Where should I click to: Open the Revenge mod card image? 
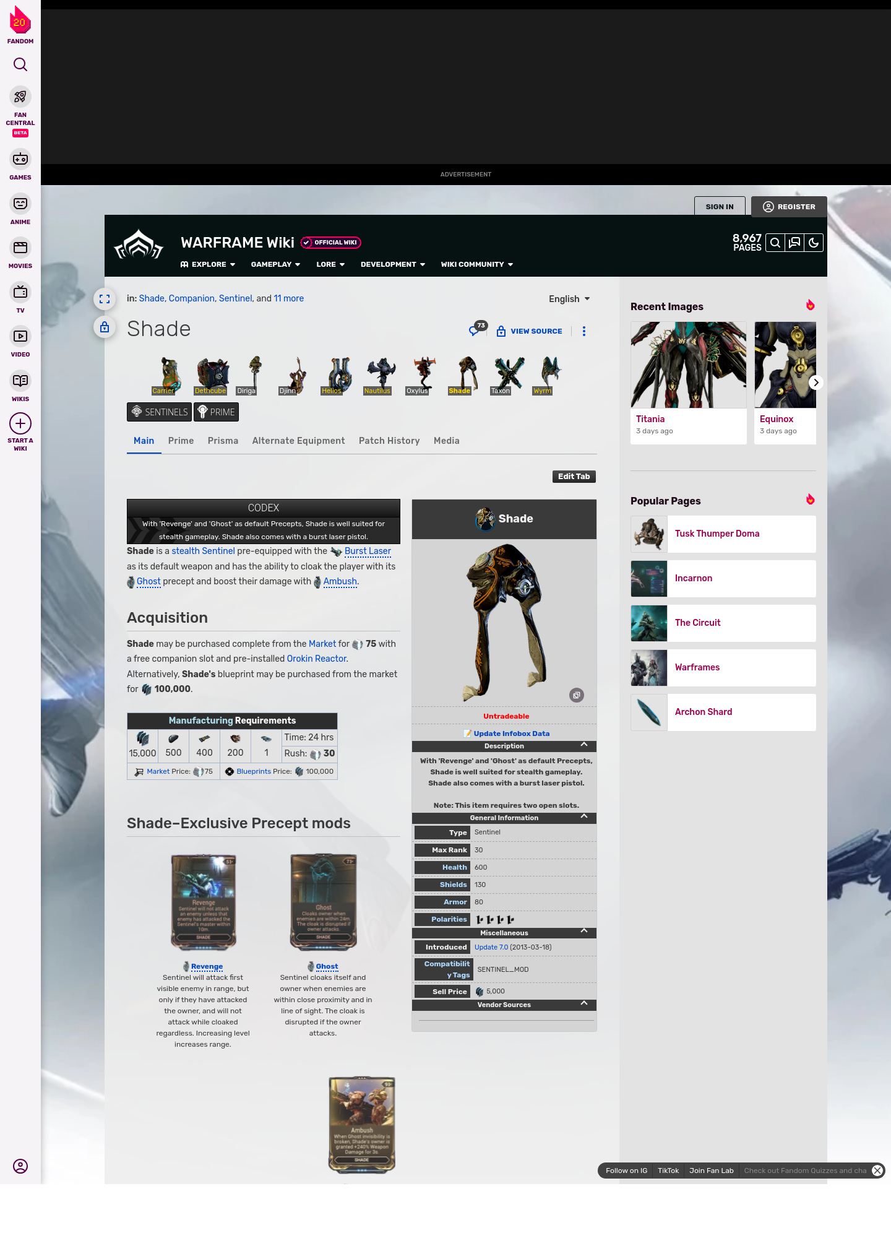coord(204,903)
